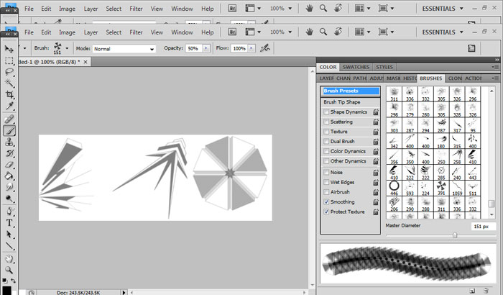Viewport: 503px width, 295px height.
Task: Open the Layer menu in front window
Action: 91,32
